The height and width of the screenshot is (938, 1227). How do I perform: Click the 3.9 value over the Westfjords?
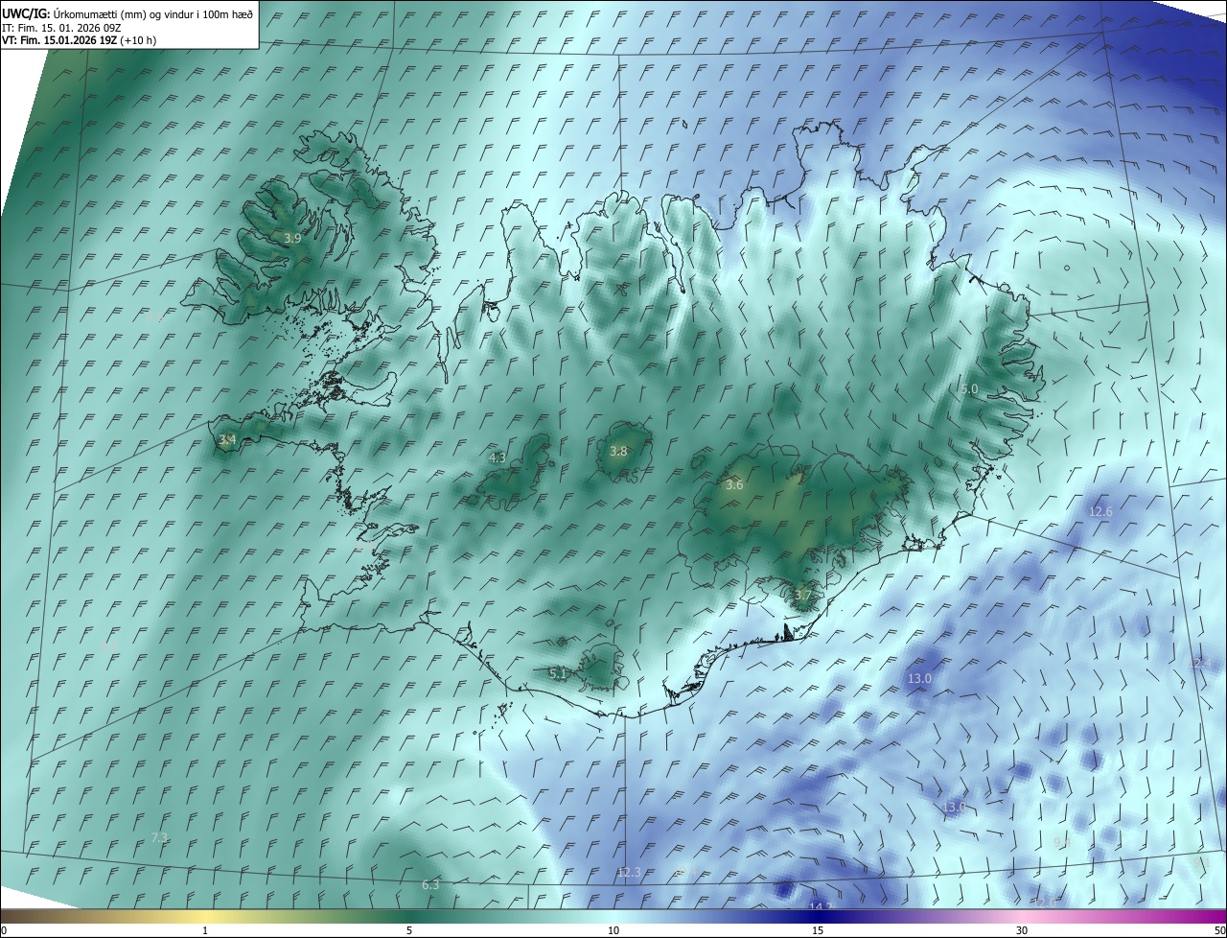pos(292,238)
